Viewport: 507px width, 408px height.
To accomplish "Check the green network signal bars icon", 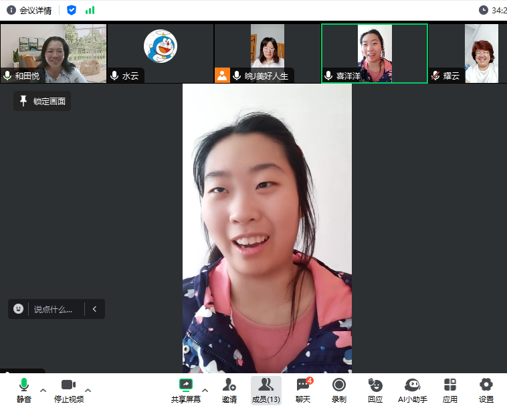I will (90, 10).
